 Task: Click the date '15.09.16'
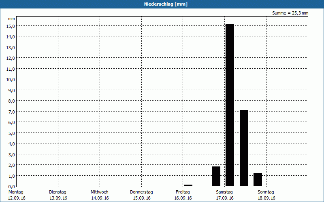click(142, 198)
